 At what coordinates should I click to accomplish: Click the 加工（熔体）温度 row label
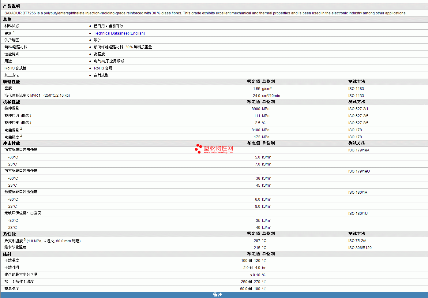point(19,281)
